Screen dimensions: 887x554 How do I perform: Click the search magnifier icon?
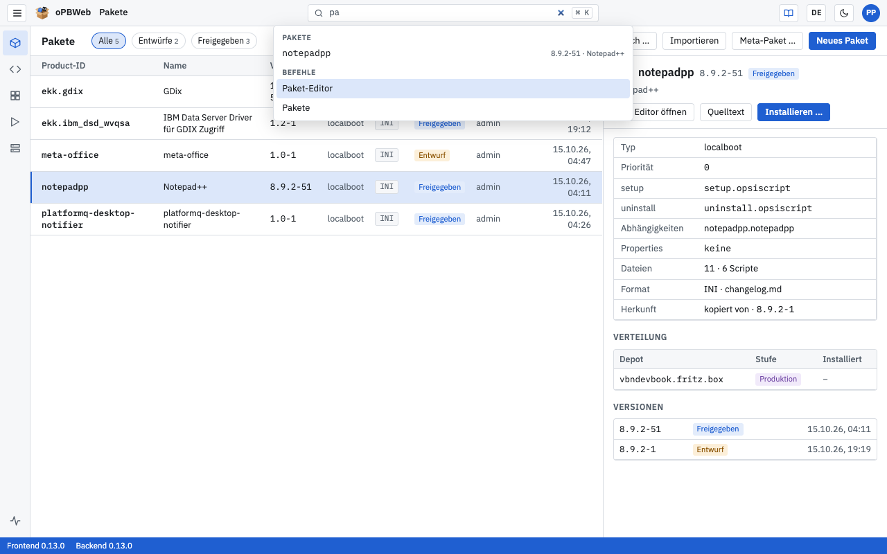coord(319,13)
